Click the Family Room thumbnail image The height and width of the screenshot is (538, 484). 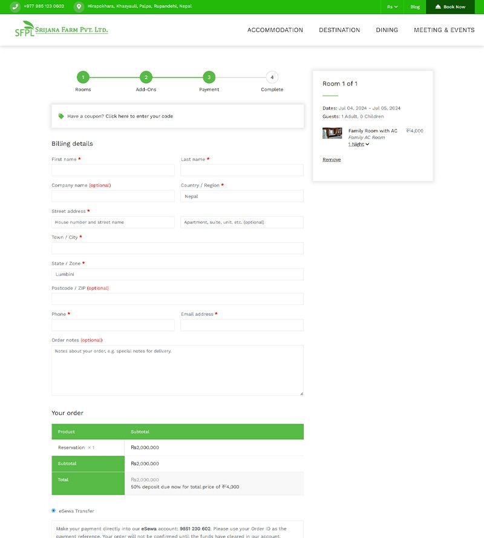pos(332,133)
